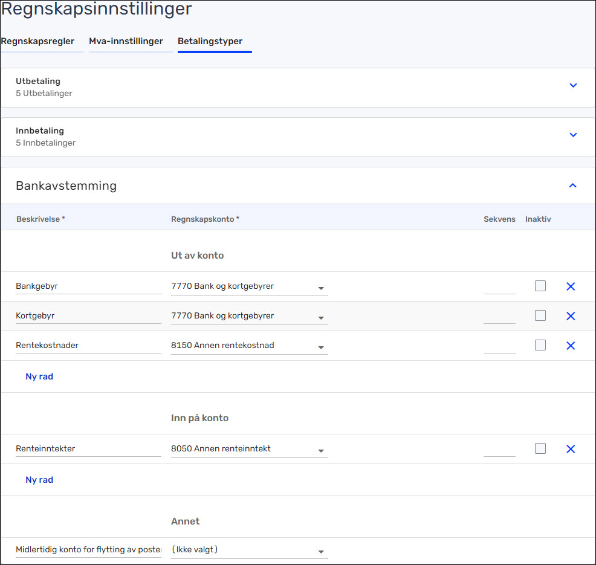Delete the Rentekostnader row with X icon
Viewport: 596px width, 565px height.
pyautogui.click(x=570, y=346)
